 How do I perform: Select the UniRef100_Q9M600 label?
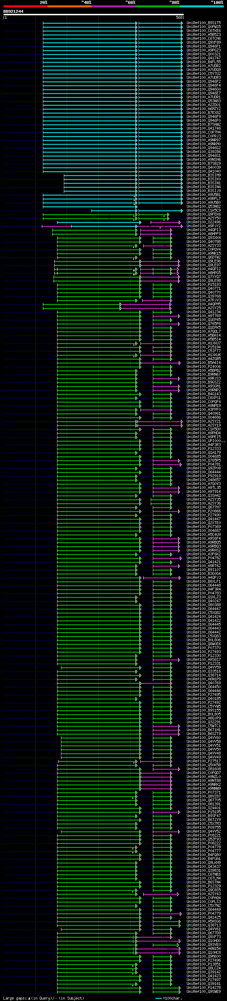tap(204, 956)
